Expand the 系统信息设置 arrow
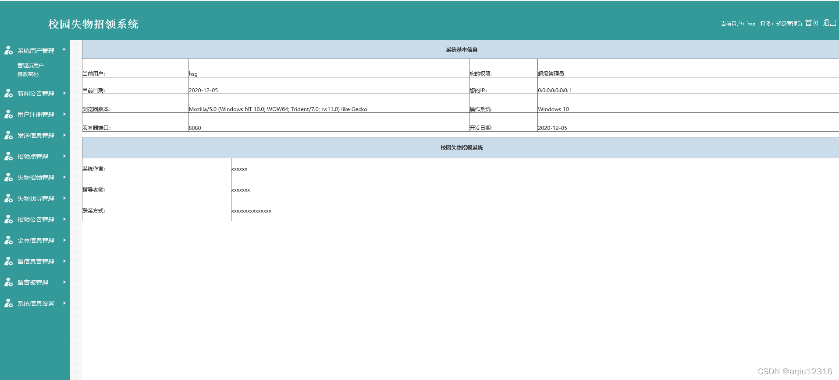This screenshot has width=839, height=380. 64,303
